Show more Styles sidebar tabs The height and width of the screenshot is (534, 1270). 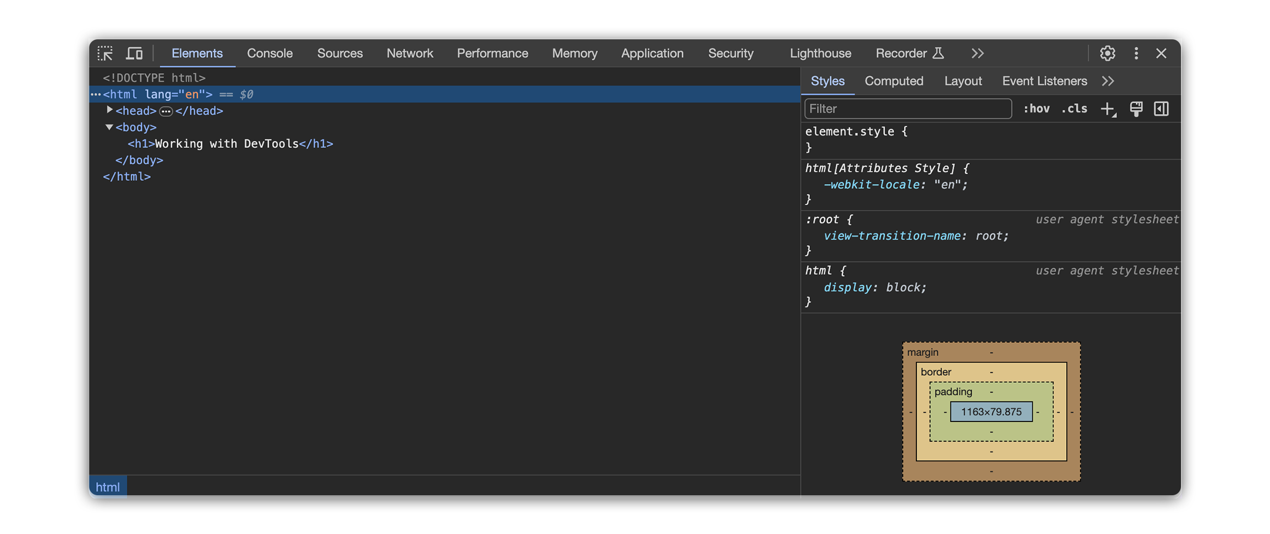[1108, 81]
